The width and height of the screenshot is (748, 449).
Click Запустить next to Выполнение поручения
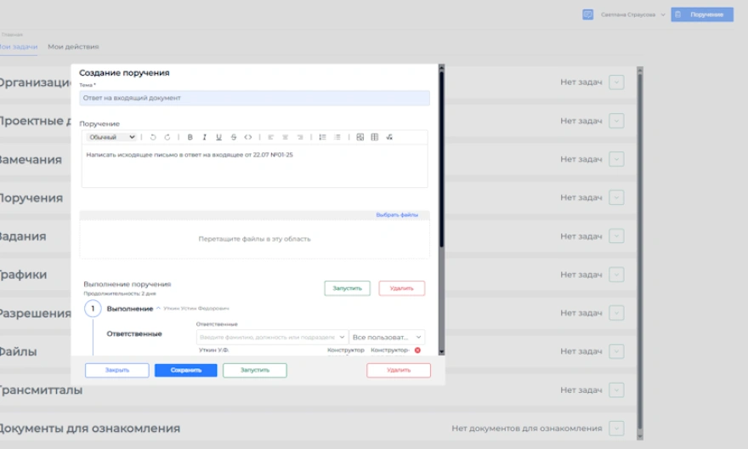click(x=348, y=288)
